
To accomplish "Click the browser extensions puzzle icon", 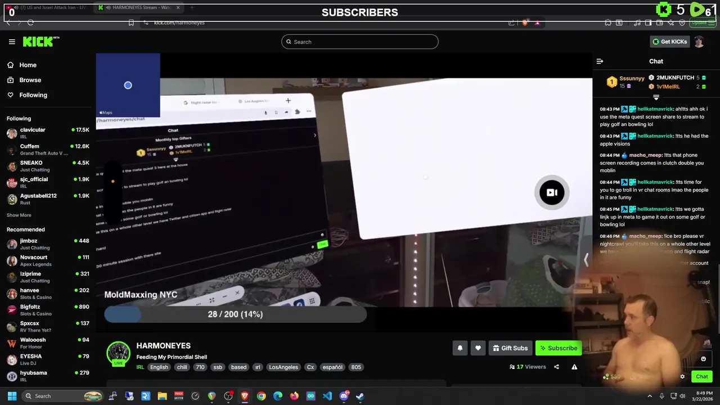I will [x=608, y=22].
